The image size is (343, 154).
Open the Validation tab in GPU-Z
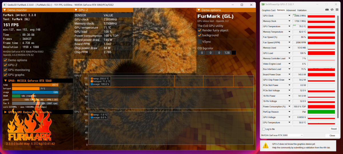302,10
